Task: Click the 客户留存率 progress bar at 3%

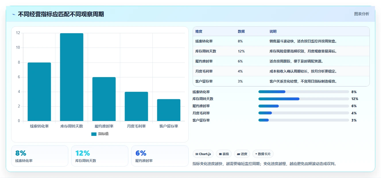Action: [304, 120]
